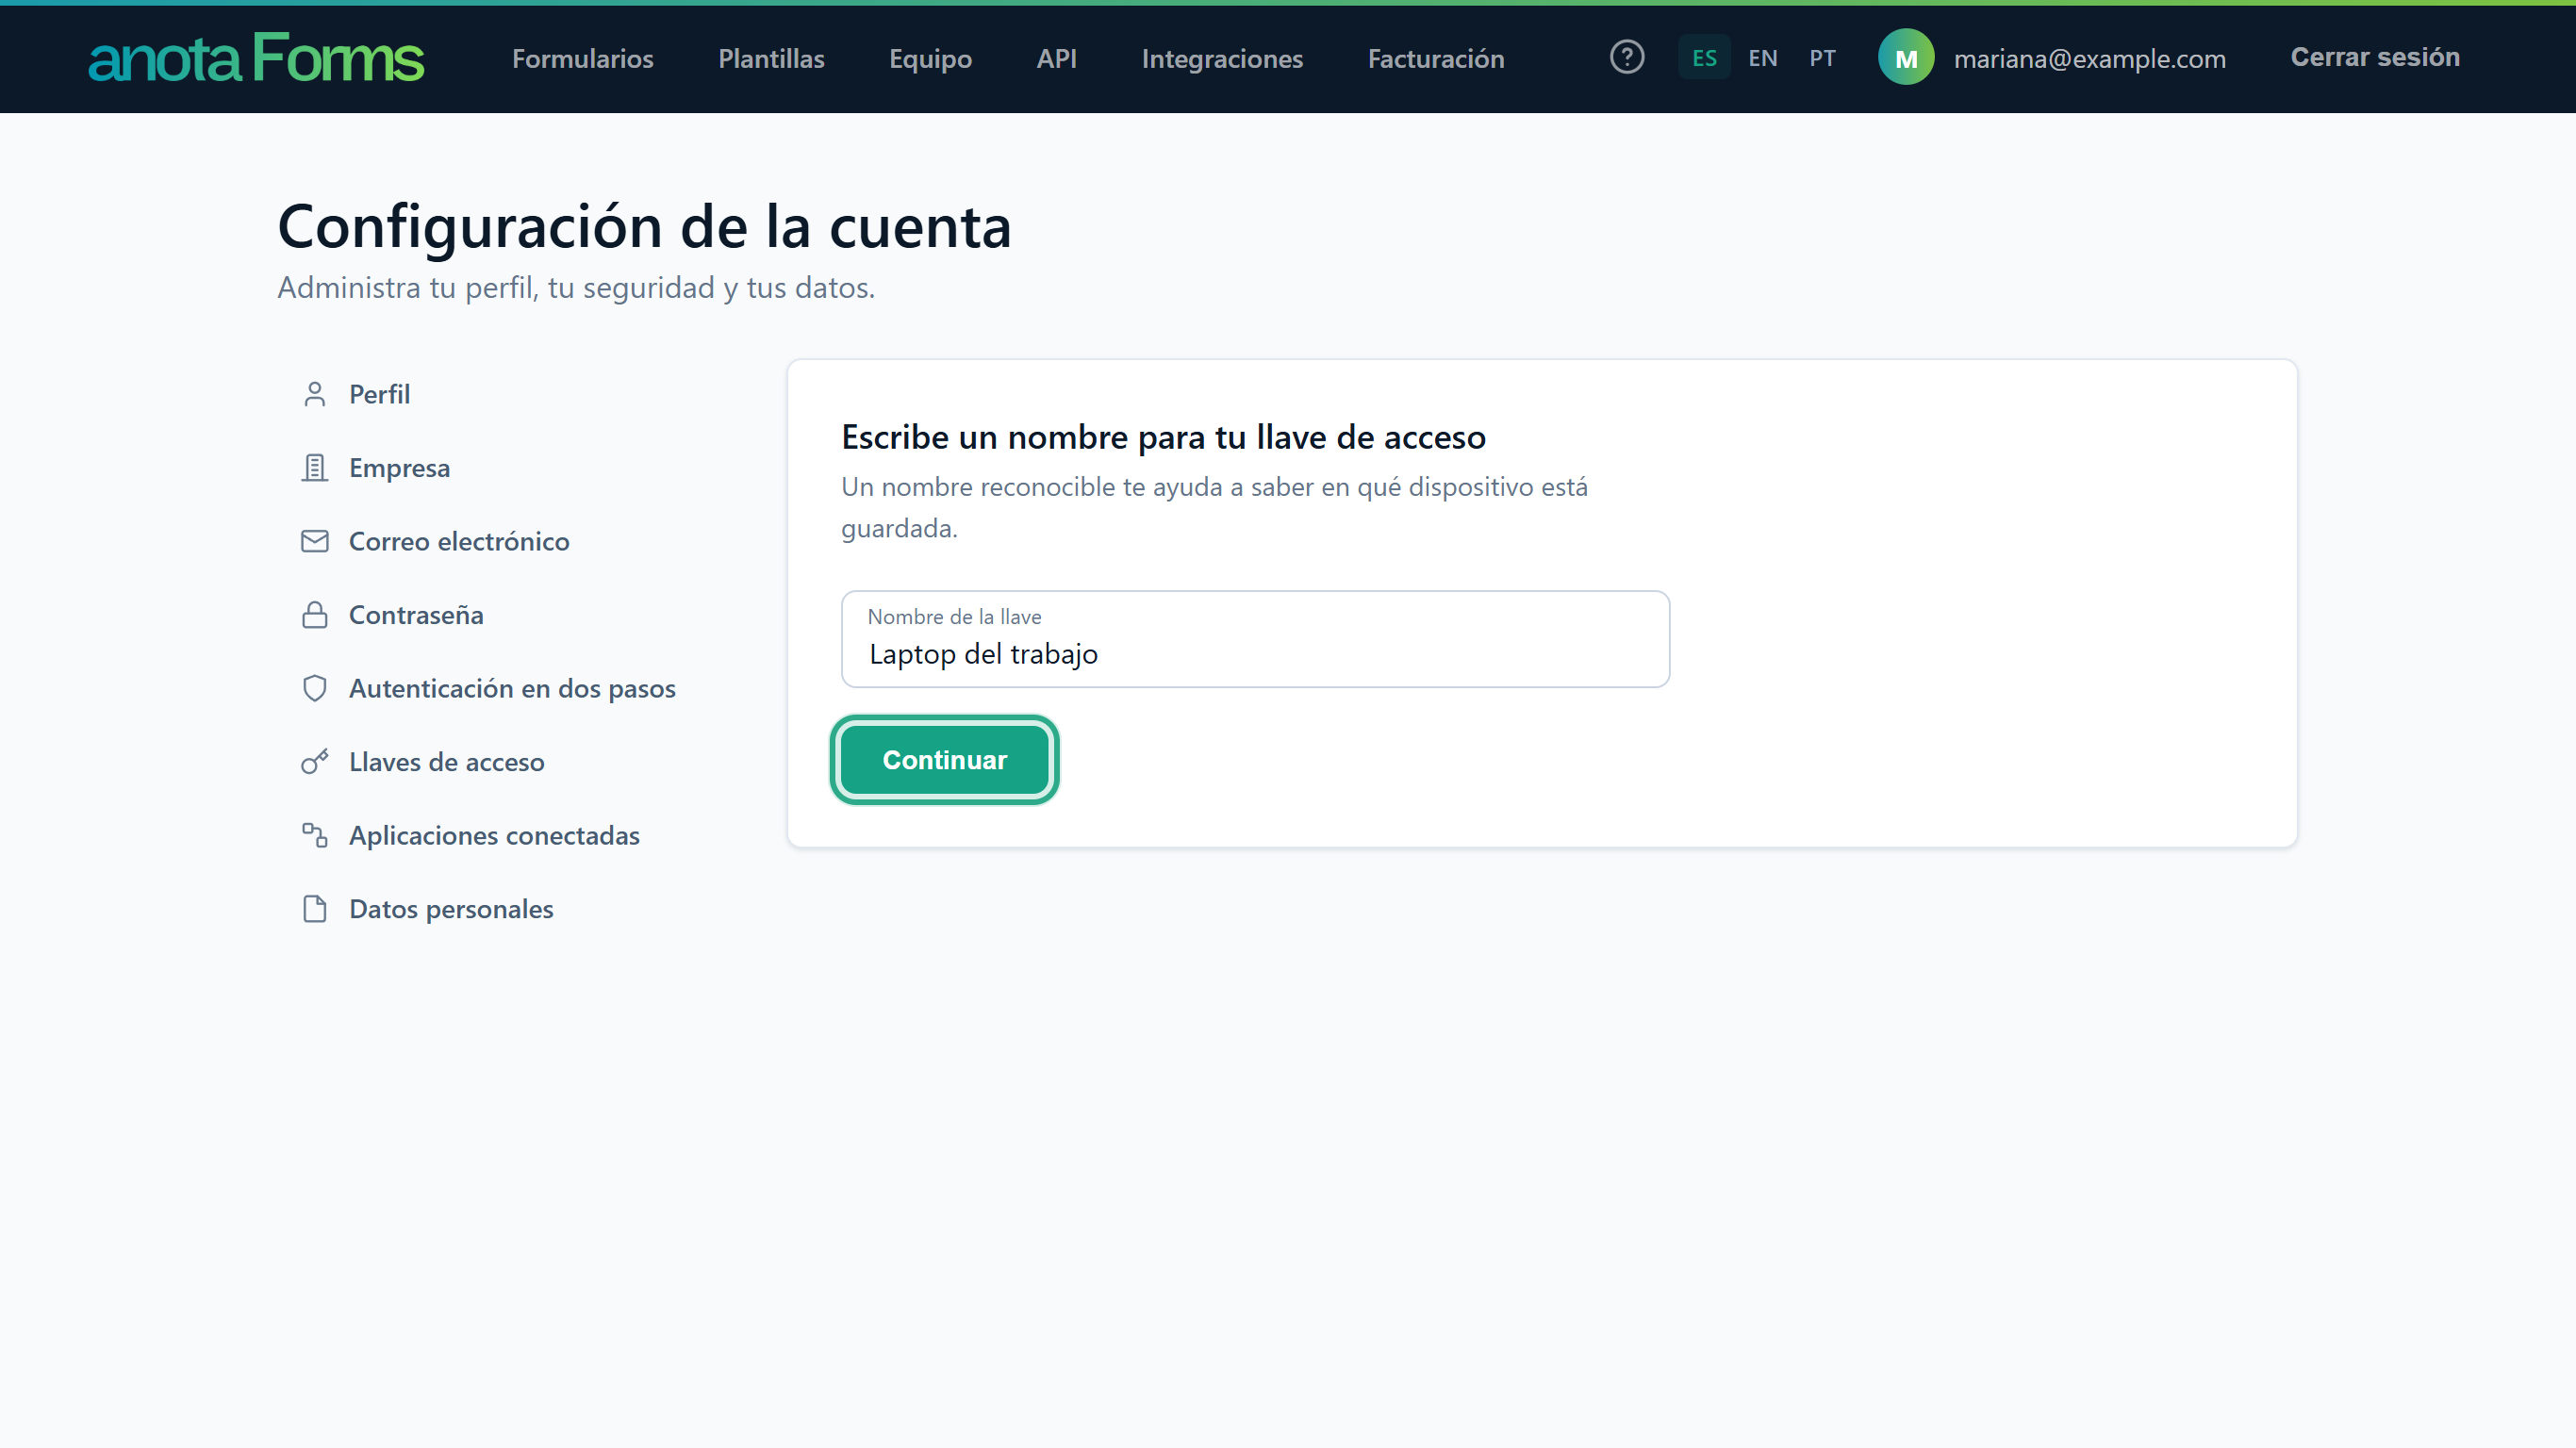This screenshot has width=2576, height=1448.
Task: Click the connected apps icon beside Aplicaciones conectadas
Action: pos(315,835)
